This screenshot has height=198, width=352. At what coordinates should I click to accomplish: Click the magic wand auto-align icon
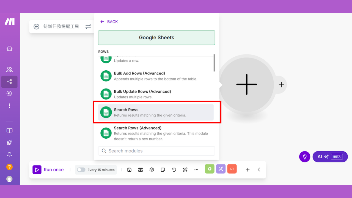185,170
